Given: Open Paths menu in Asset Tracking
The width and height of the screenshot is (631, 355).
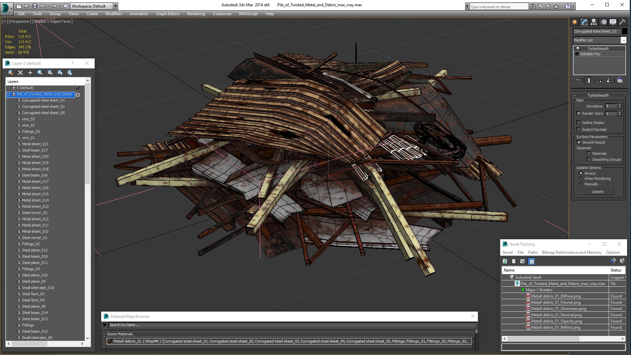Looking at the screenshot, I should pos(533,252).
